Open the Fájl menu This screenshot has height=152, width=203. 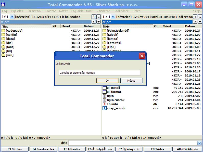5,11
